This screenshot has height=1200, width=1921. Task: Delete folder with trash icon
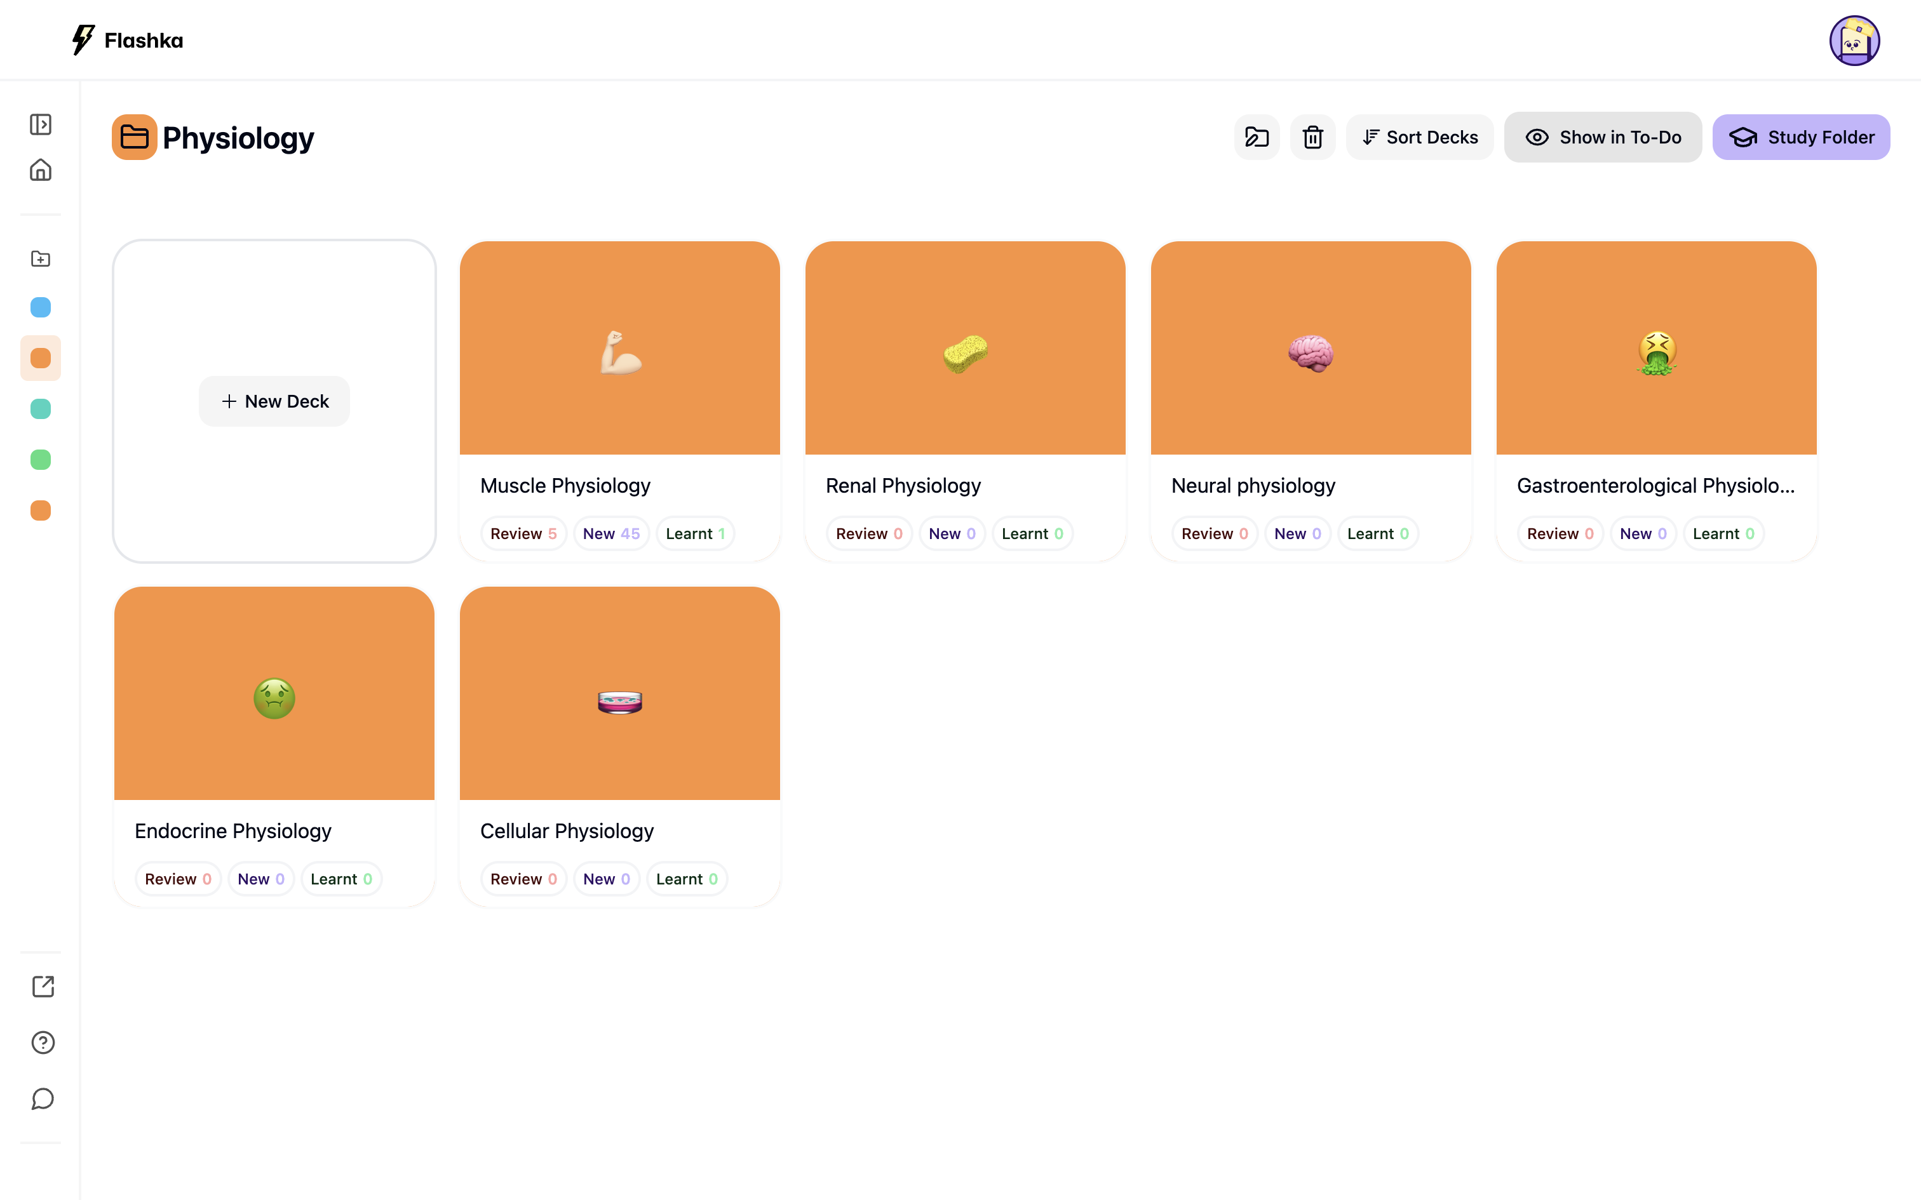click(x=1312, y=137)
